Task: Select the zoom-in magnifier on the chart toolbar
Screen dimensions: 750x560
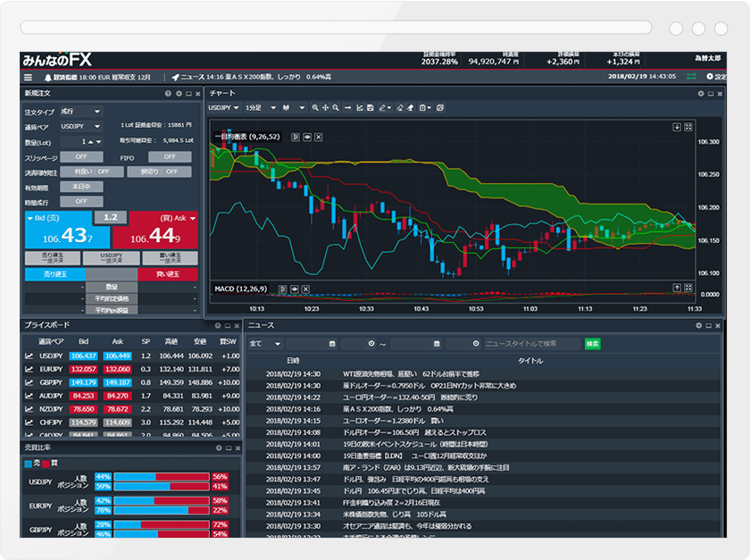Action: click(x=313, y=109)
